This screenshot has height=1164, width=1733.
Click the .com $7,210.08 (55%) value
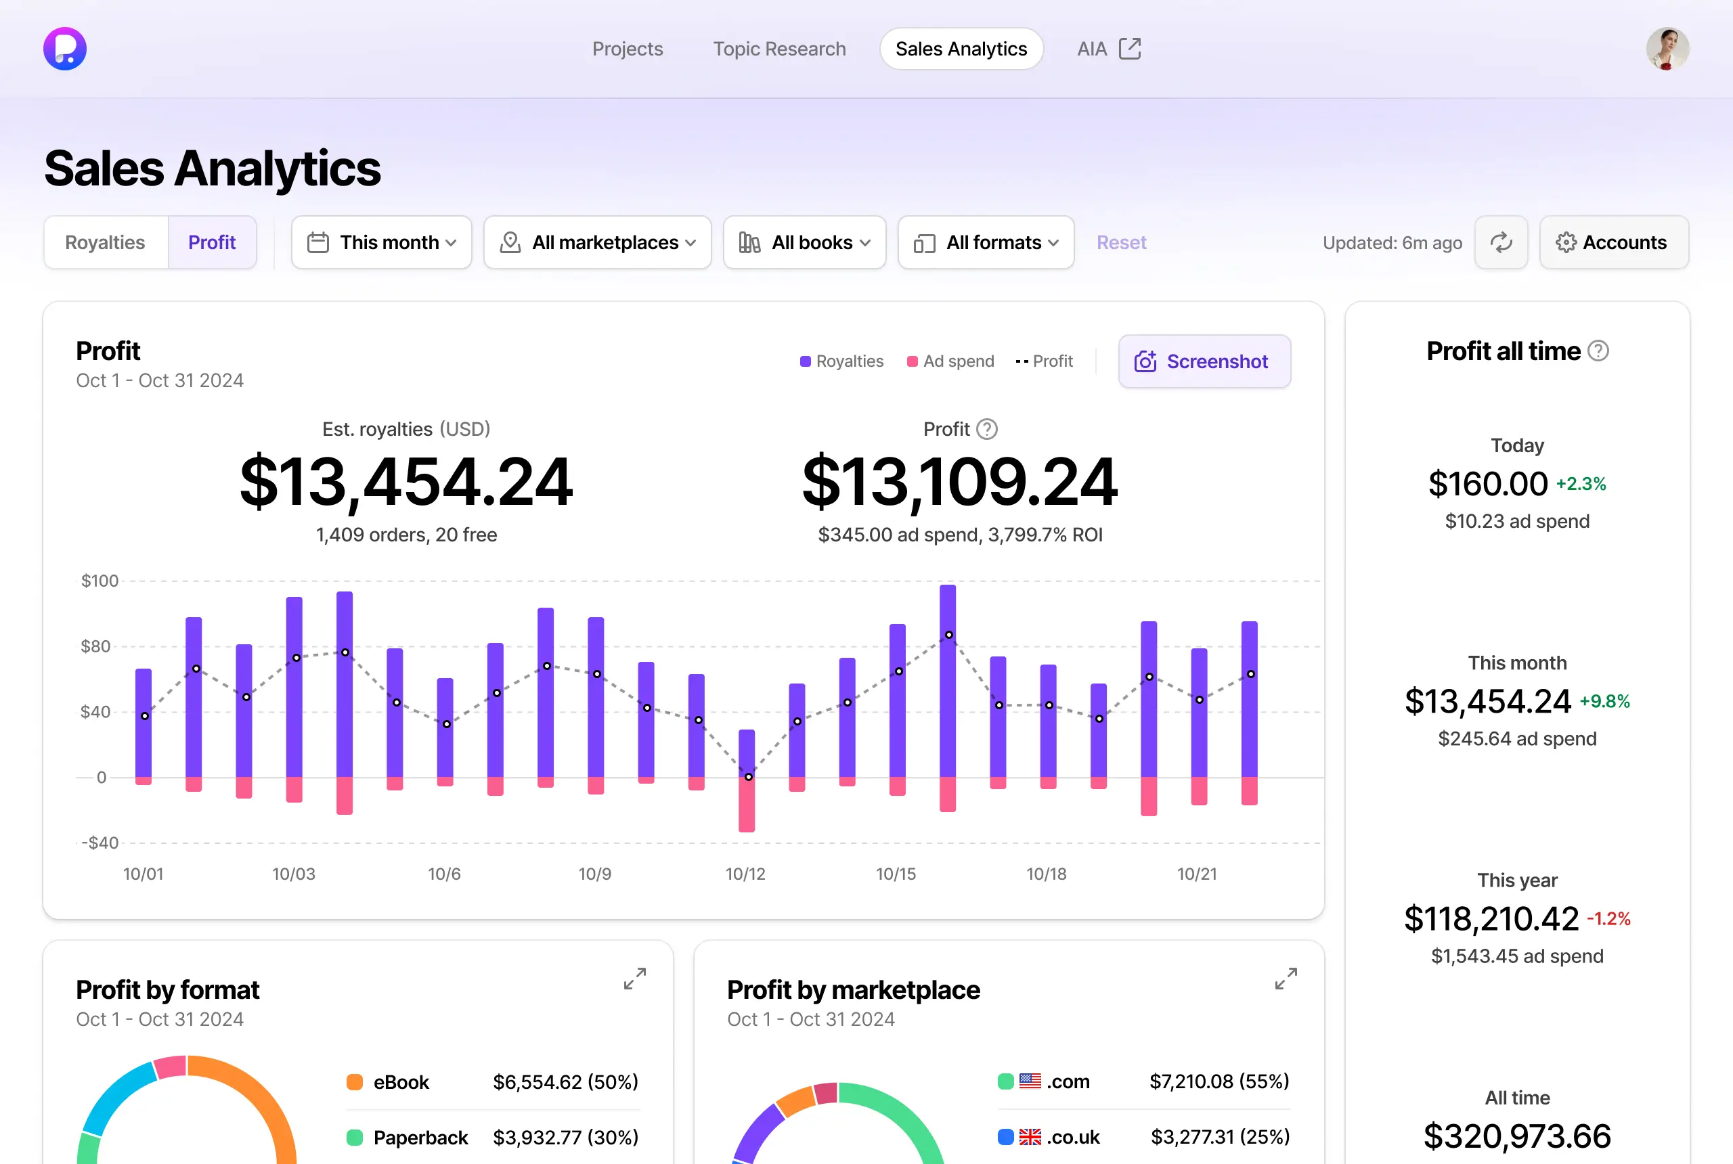(x=1219, y=1081)
